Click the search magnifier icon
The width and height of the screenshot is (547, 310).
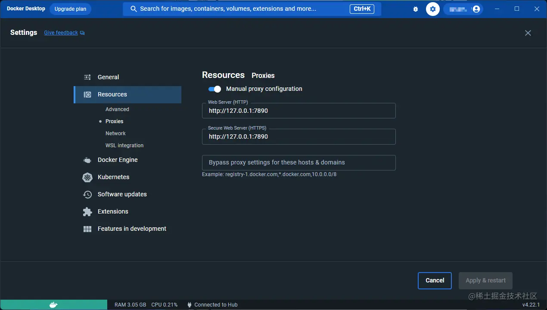pos(134,9)
